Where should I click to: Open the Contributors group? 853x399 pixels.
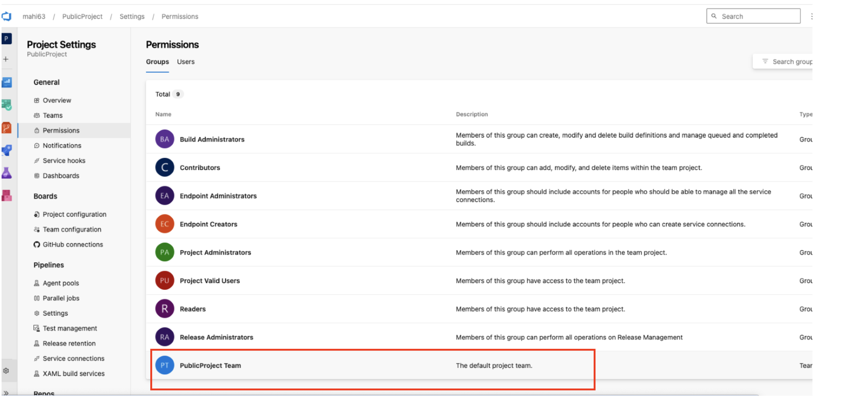(200, 167)
